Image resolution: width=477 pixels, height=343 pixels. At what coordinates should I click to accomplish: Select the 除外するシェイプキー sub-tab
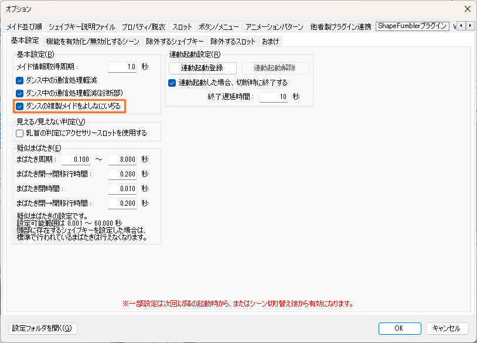(x=175, y=42)
